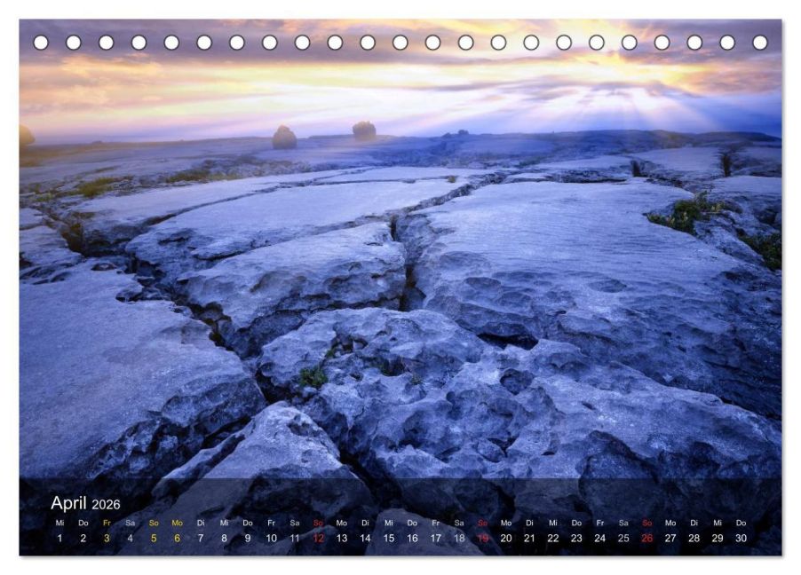Select yellow Monday date 6

pos(178,538)
